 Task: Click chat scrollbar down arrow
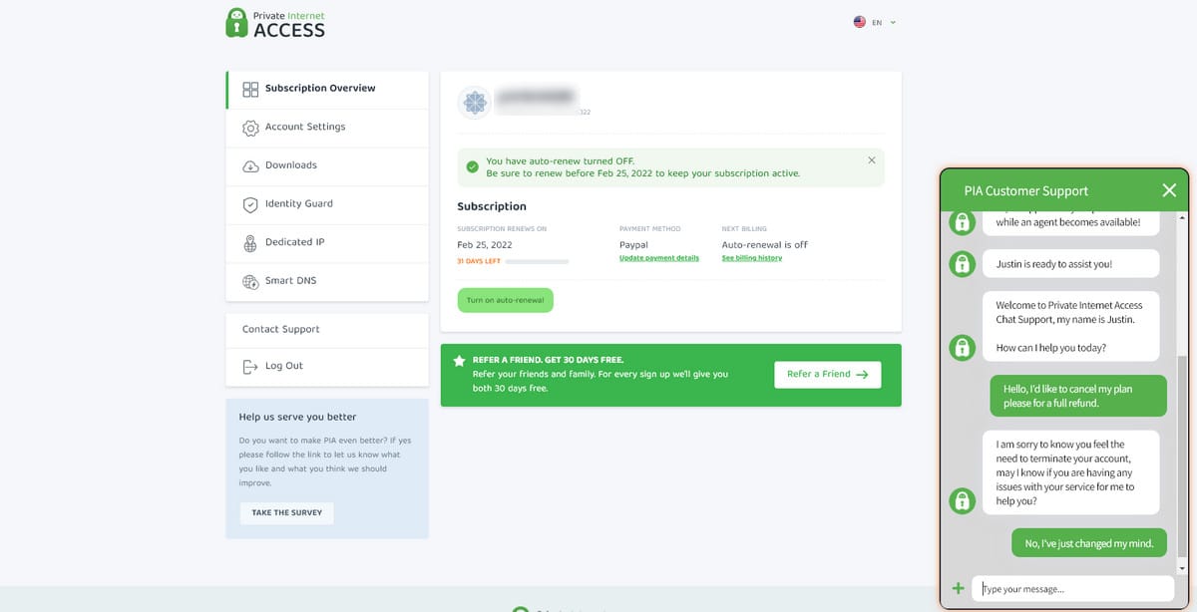pos(1183,568)
